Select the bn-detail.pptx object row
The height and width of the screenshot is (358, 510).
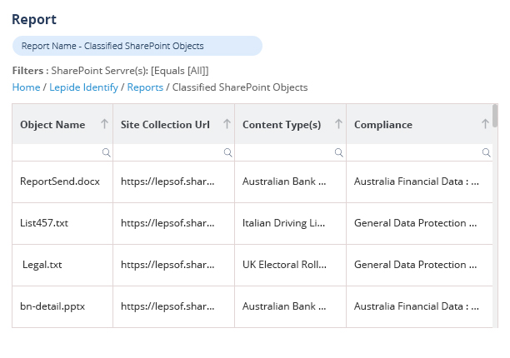(x=52, y=306)
